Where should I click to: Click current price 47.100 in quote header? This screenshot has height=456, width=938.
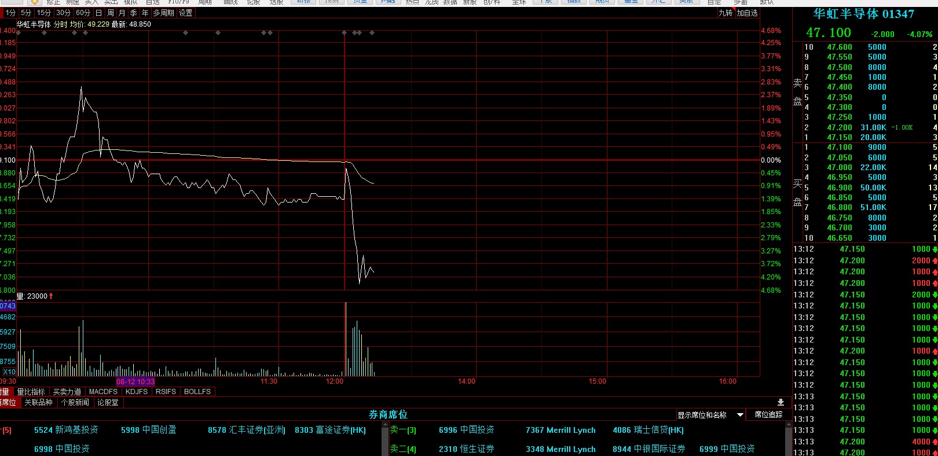829,33
